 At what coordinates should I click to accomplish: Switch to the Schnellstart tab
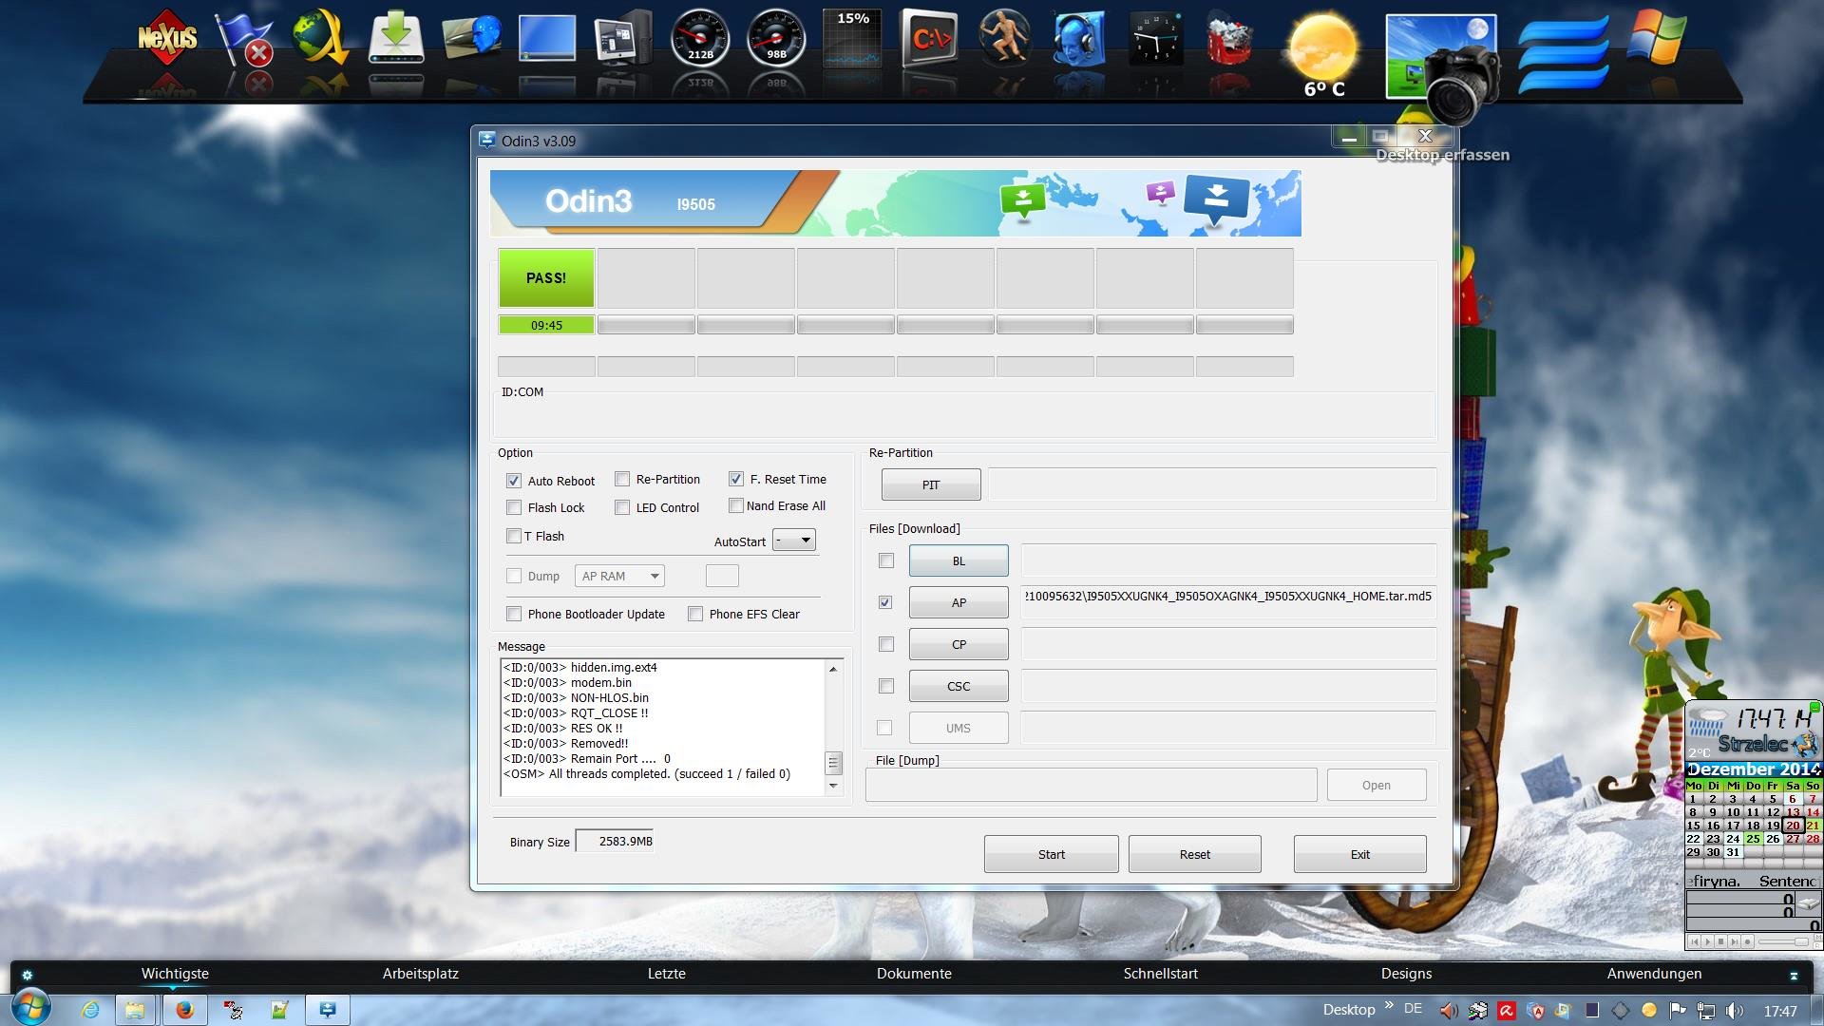click(1161, 974)
